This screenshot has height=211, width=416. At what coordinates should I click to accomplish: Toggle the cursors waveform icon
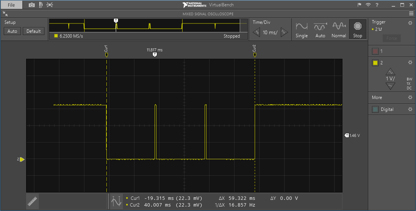(116, 201)
